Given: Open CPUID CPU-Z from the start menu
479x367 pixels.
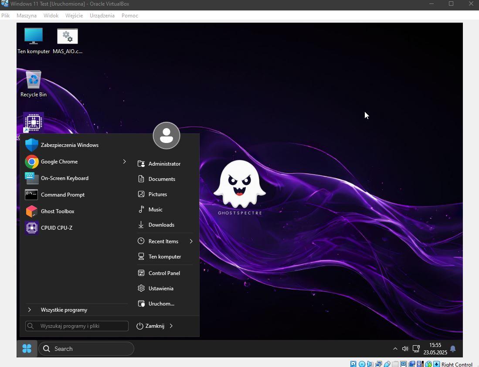Looking at the screenshot, I should point(56,228).
